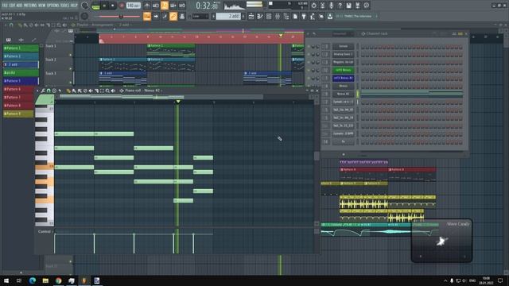Click the playlist playhead marker on the timeline

point(281,36)
